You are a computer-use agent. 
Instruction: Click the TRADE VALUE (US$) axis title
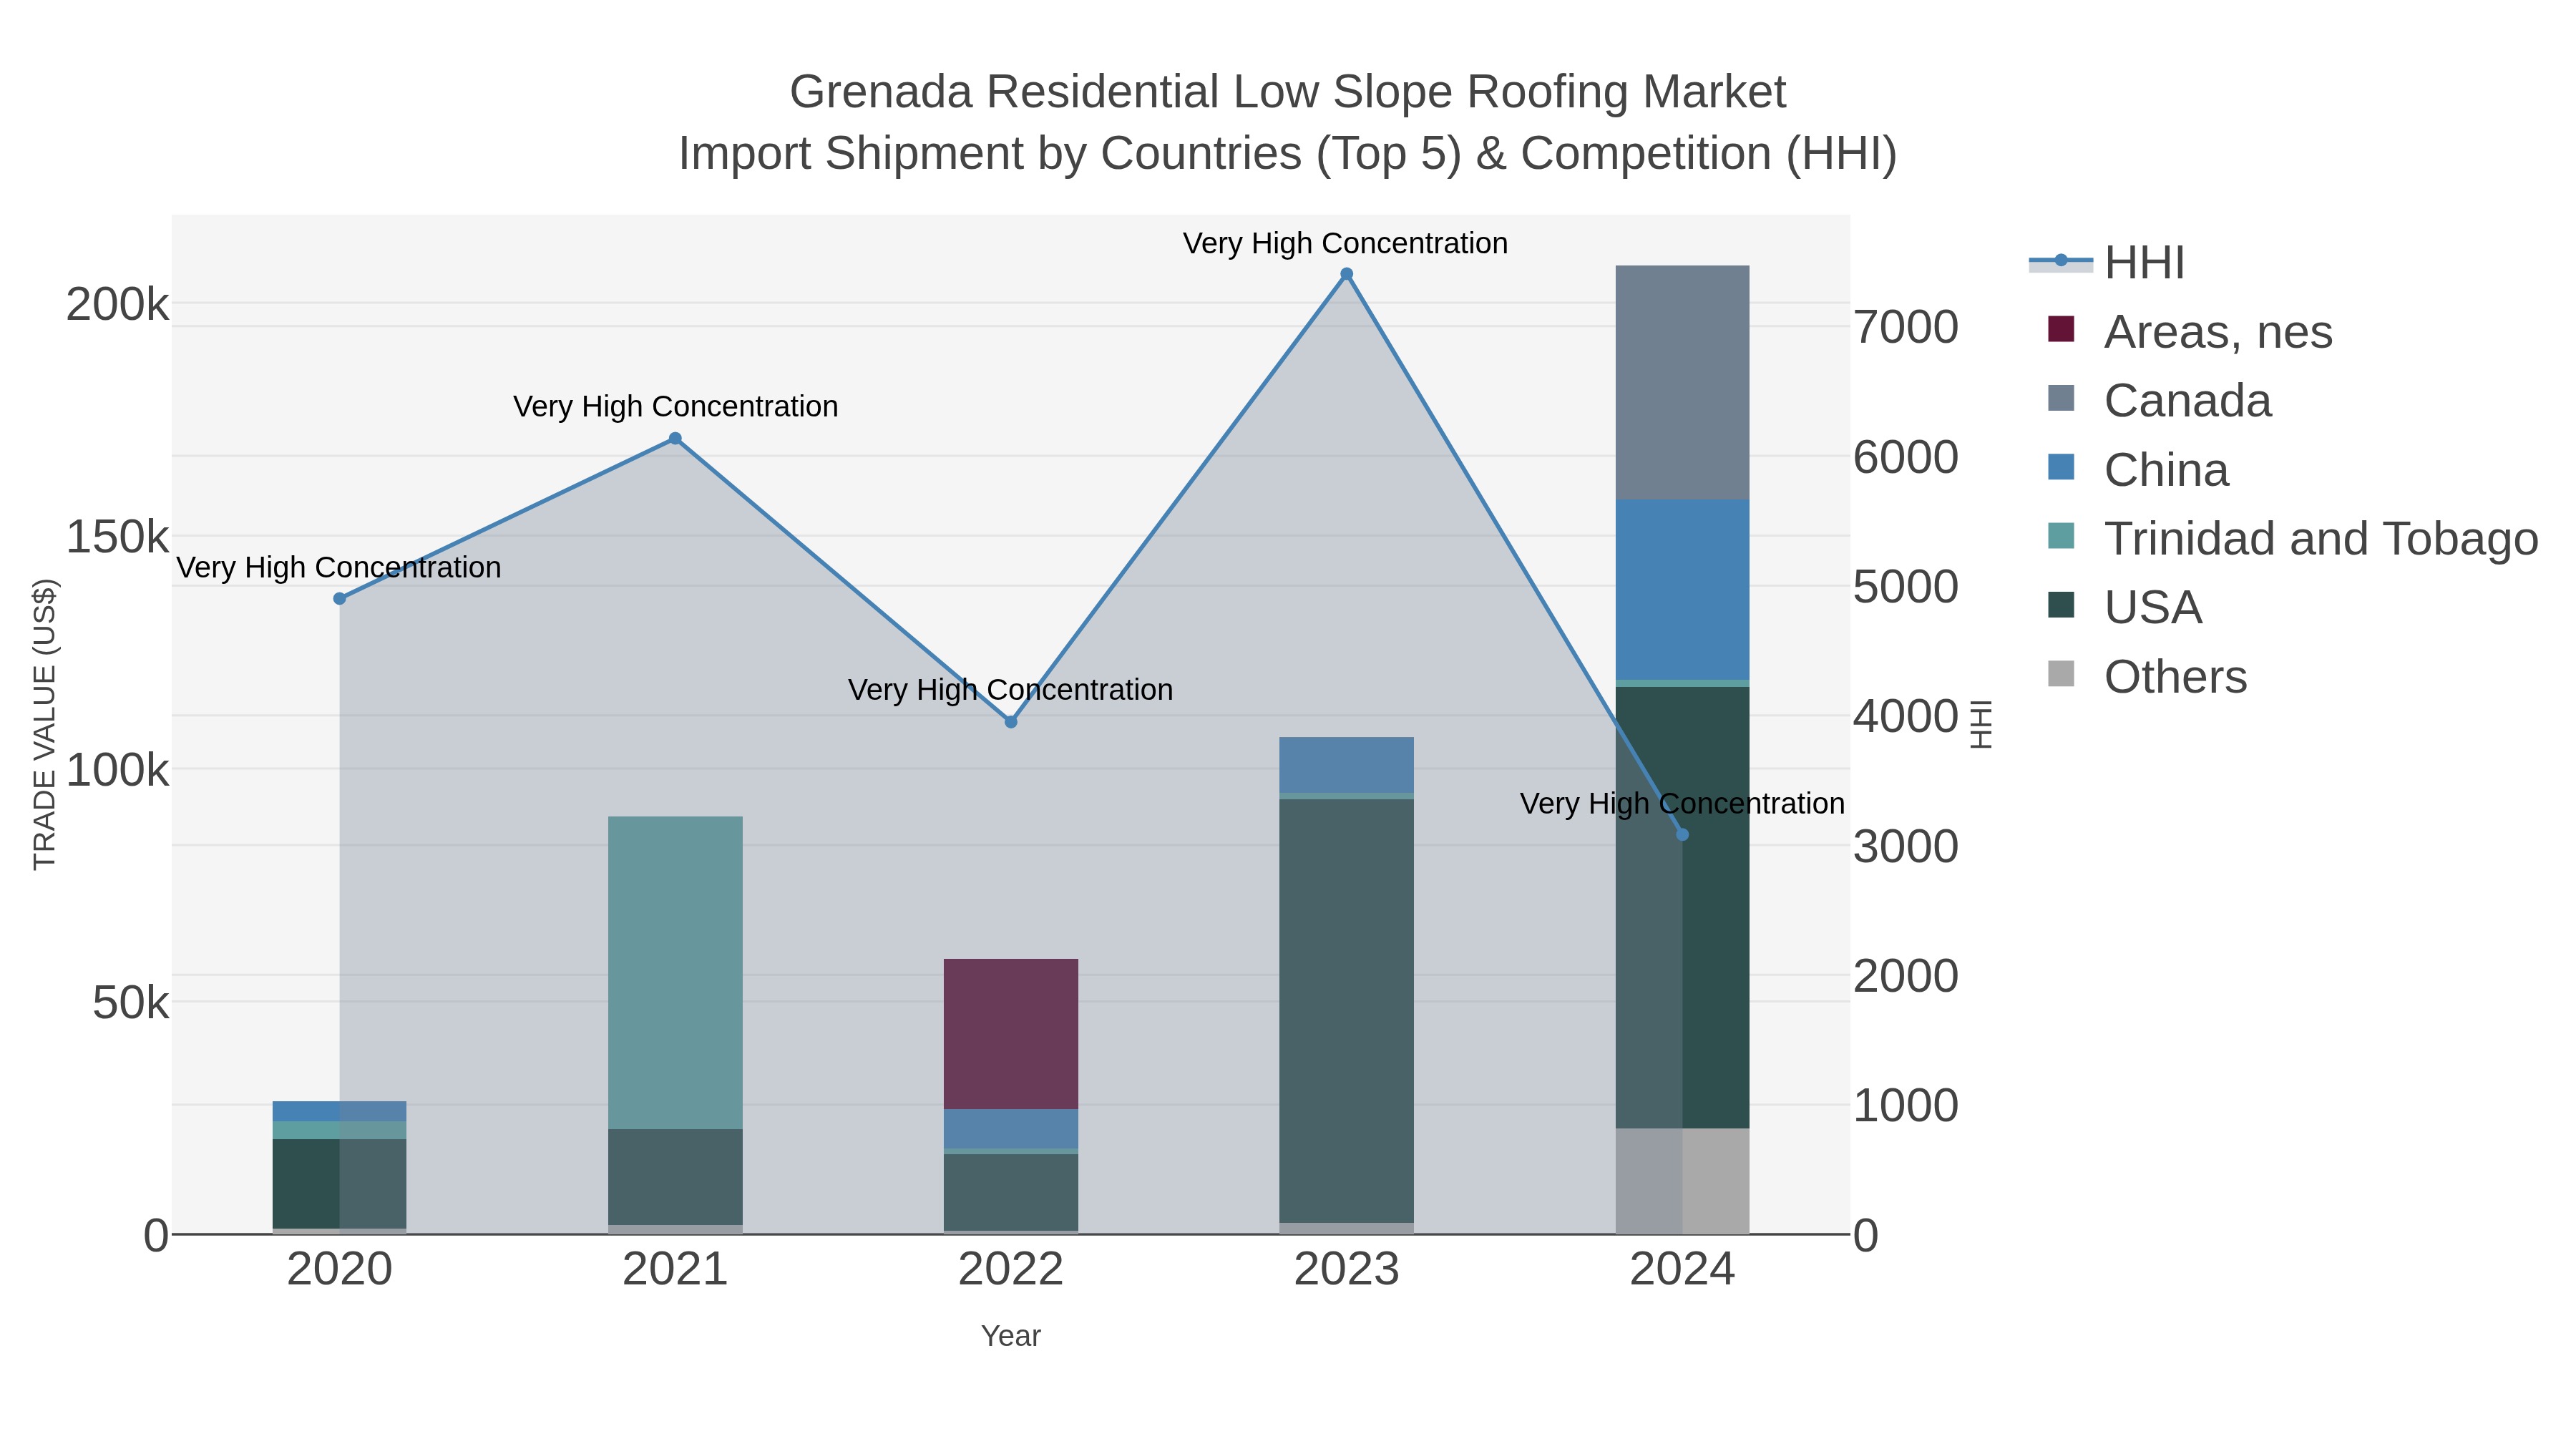pyautogui.click(x=45, y=724)
